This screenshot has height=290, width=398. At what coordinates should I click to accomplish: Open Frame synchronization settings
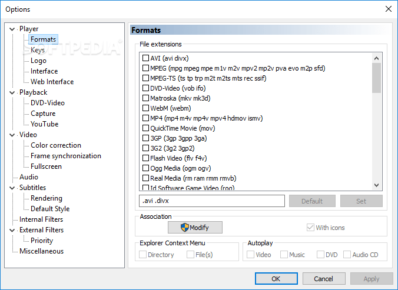click(x=66, y=156)
